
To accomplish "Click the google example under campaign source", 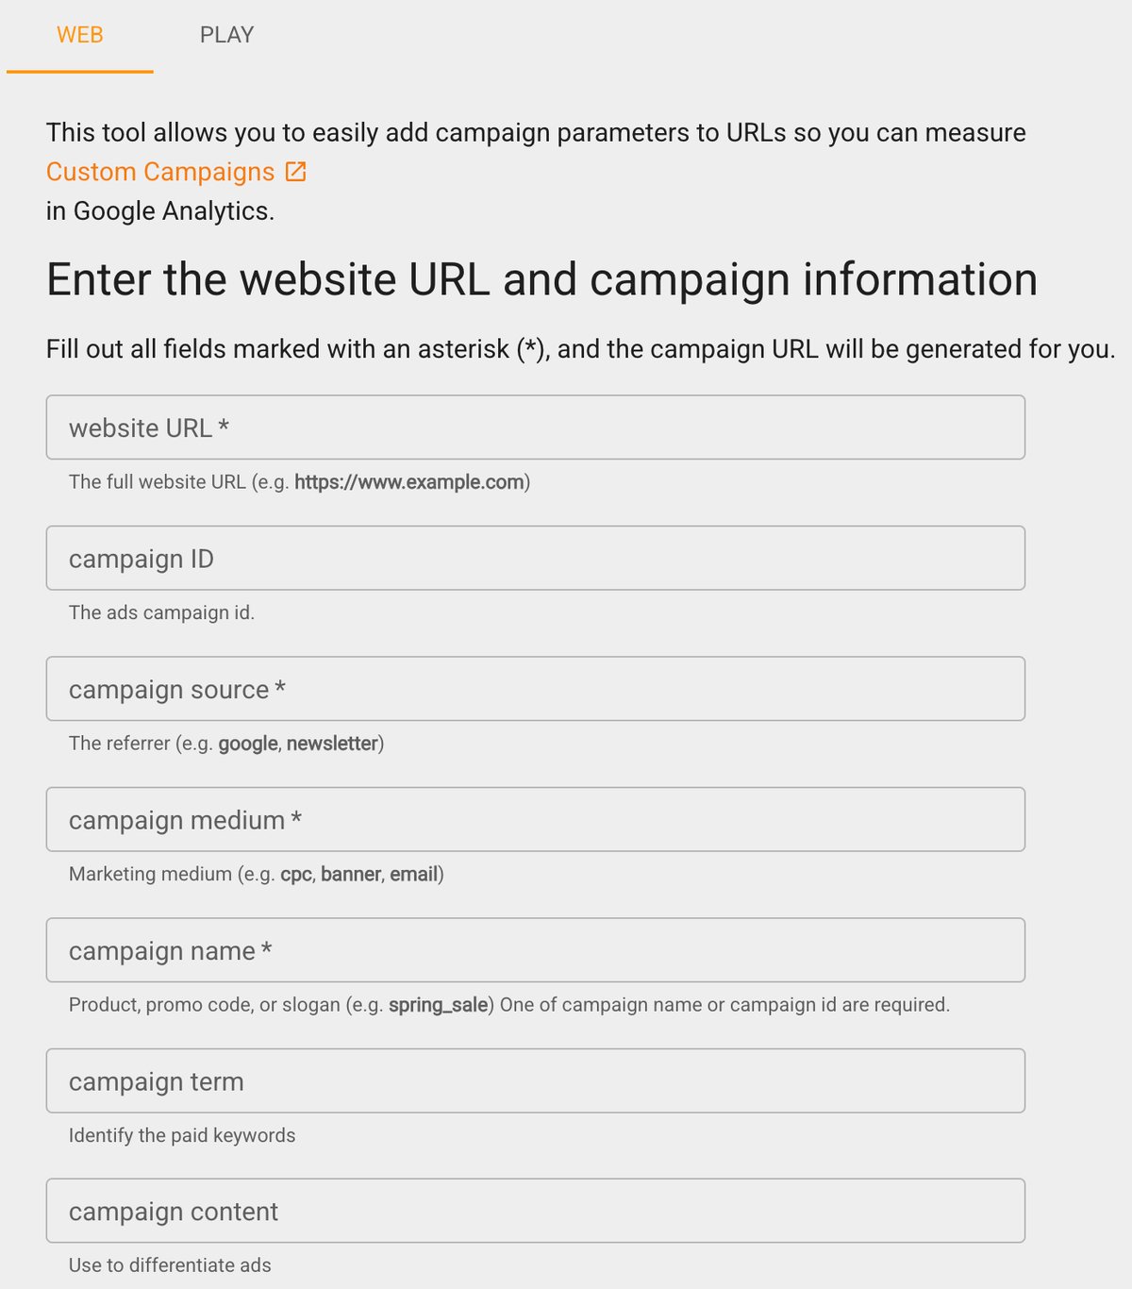I will (x=246, y=744).
